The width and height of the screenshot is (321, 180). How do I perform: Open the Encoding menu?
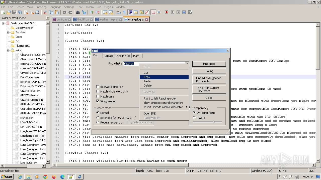click(41, 7)
